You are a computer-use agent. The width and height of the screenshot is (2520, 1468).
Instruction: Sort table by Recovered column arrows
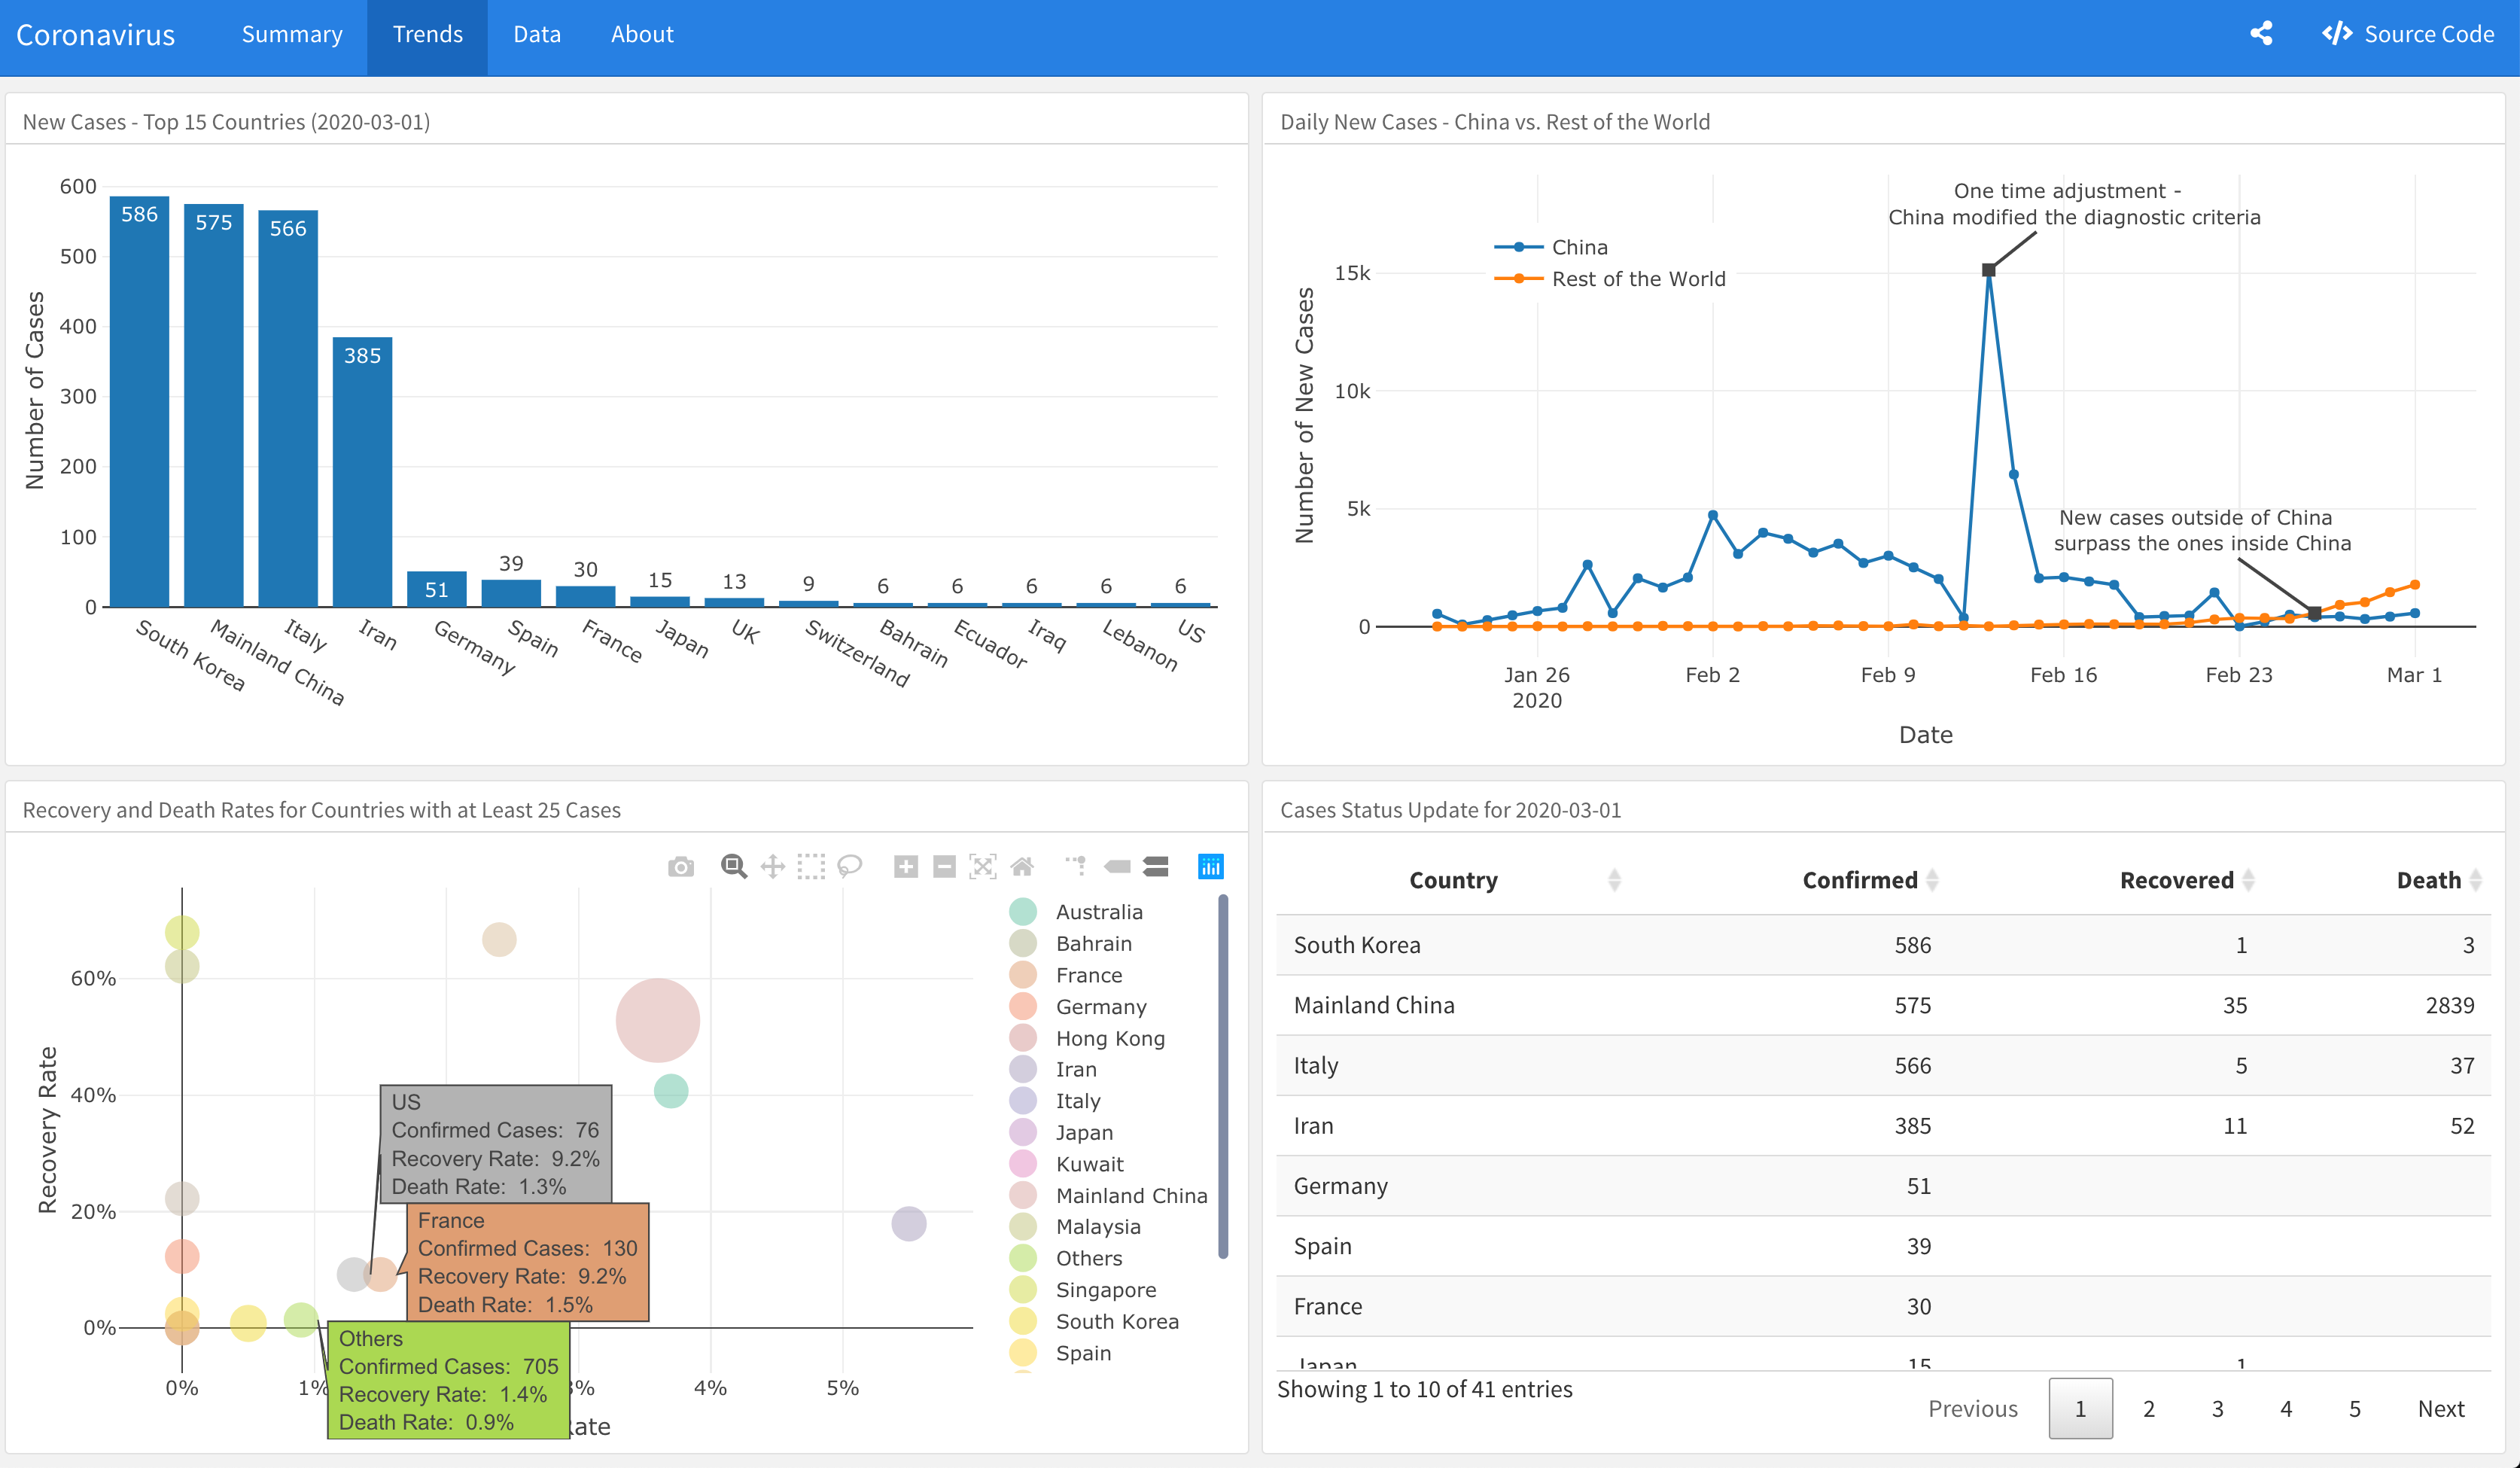point(2248,880)
